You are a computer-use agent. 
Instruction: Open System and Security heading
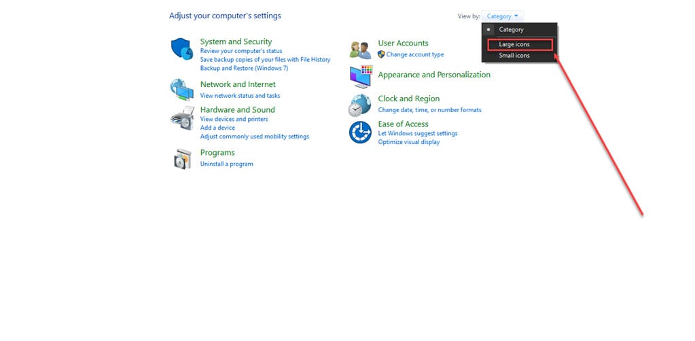236,41
